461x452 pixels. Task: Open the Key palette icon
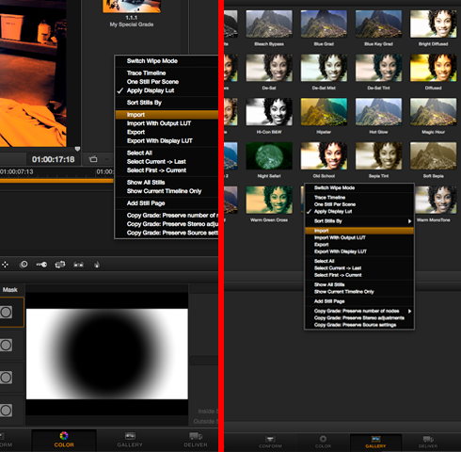tap(41, 265)
